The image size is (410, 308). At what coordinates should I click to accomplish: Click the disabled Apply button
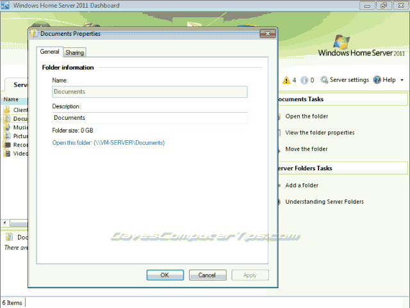(x=250, y=275)
